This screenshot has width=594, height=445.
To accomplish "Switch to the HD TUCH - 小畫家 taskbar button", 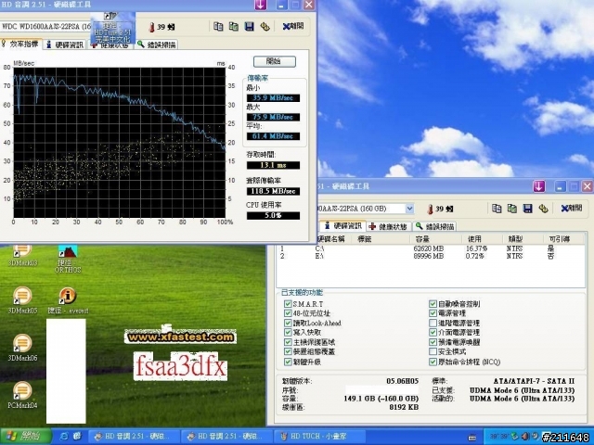I will 317,437.
